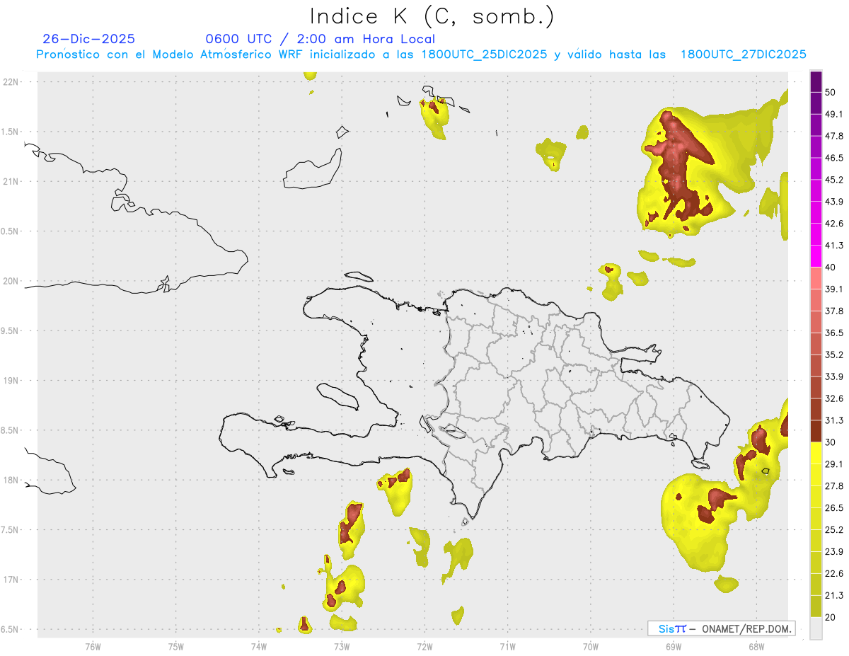The width and height of the screenshot is (849, 656).
Task: Click the '22N' latitude label
Action: coord(11,81)
